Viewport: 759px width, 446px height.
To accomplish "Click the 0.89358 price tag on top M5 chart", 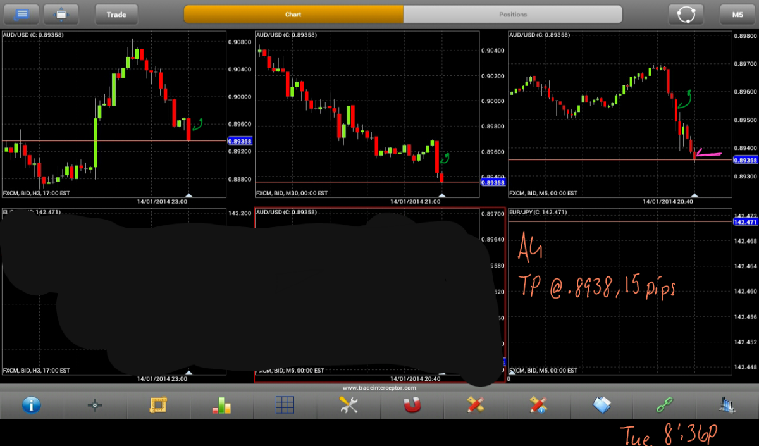I will [745, 160].
